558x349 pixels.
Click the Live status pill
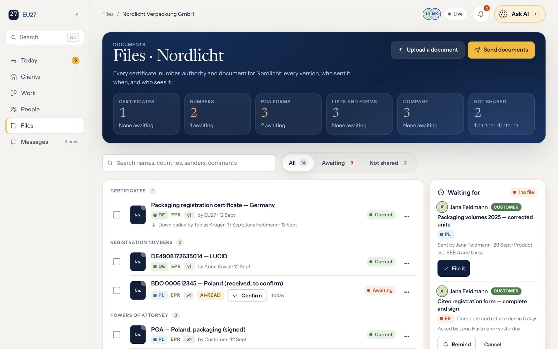coord(455,14)
